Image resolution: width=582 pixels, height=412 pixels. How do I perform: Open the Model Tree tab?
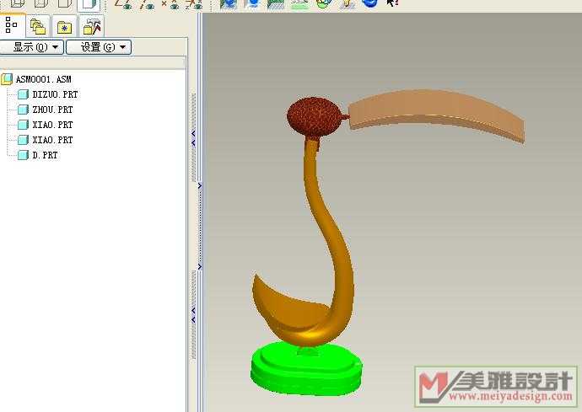click(x=12, y=24)
